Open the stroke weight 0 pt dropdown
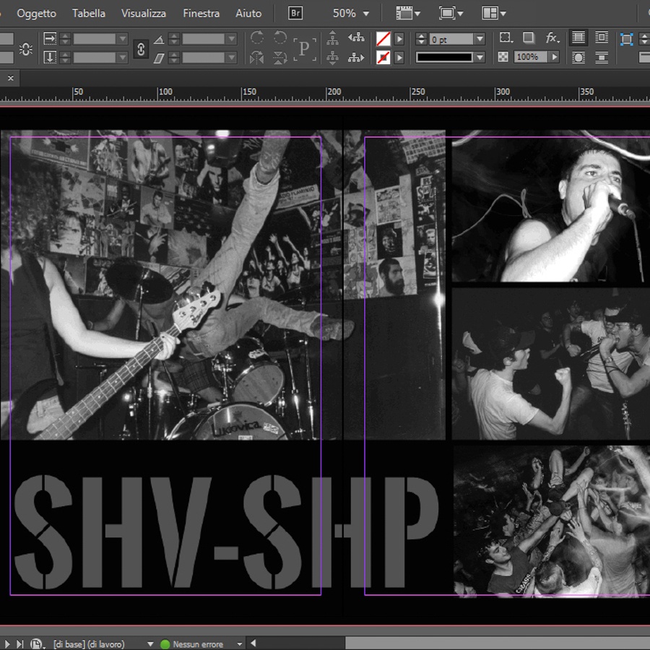 [x=480, y=39]
